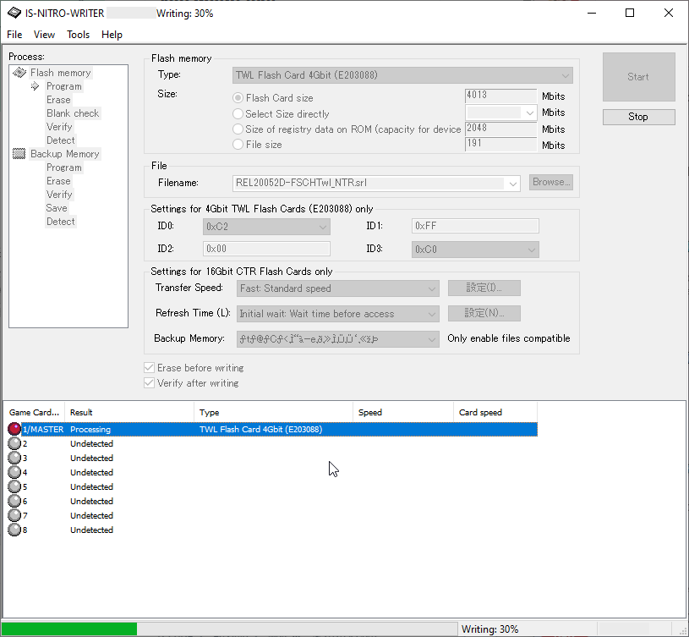This screenshot has height=637, width=689.
Task: Click the gray status indicator for card 5
Action: [14, 486]
